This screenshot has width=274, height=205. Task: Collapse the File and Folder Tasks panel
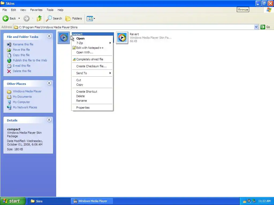pyautogui.click(x=49, y=36)
